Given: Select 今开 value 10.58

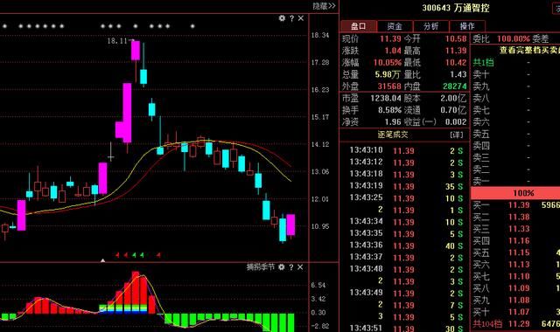Looking at the screenshot, I should (456, 38).
